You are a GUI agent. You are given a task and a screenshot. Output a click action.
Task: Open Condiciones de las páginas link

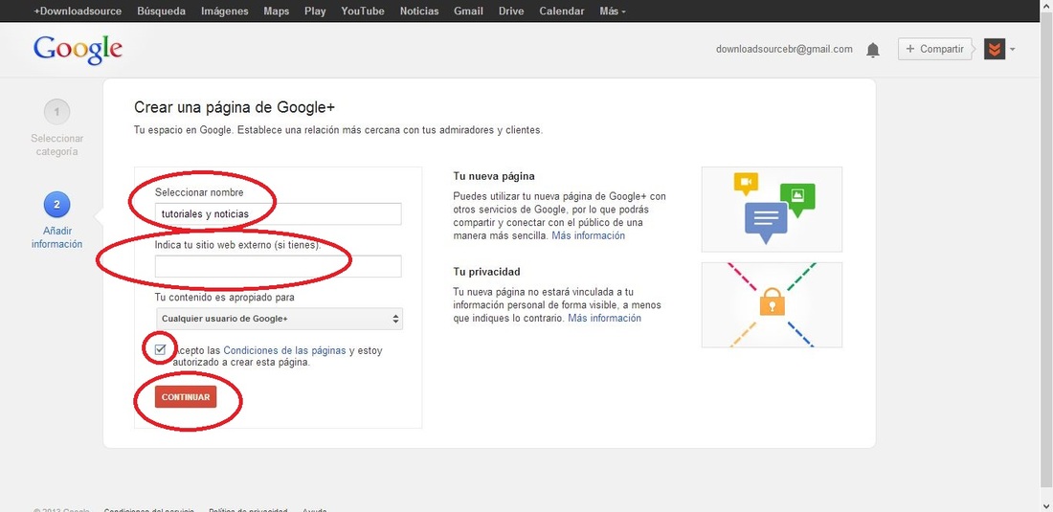[x=284, y=350]
